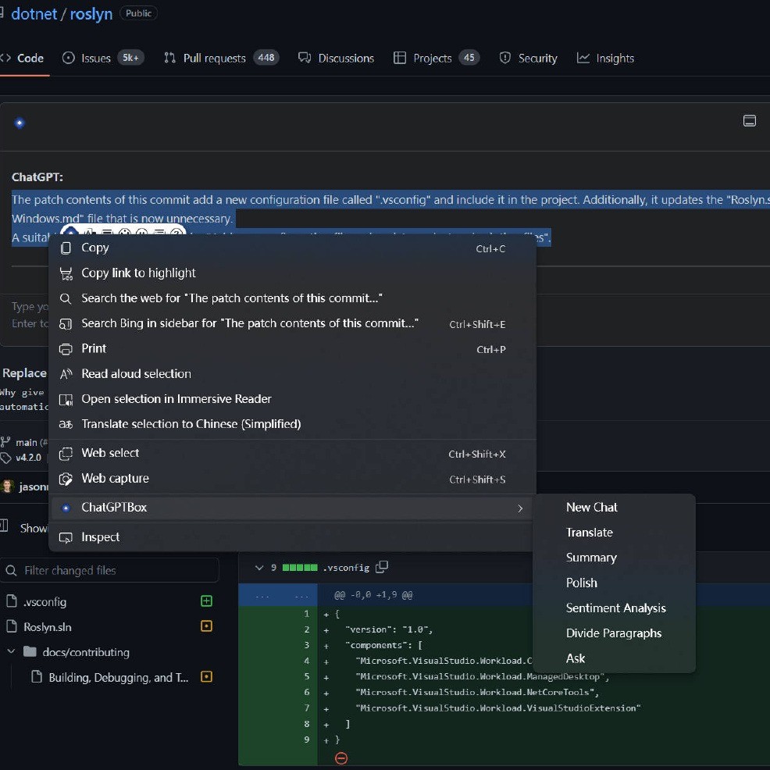This screenshot has height=770, width=770.
Task: Collapse the docs/contributing folder
Action: coord(12,652)
